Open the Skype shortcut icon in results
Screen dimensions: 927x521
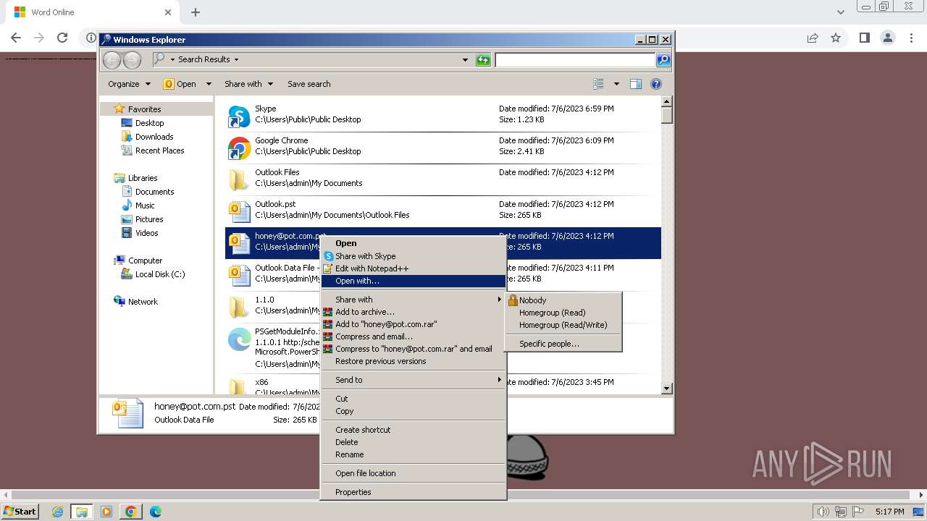pyautogui.click(x=239, y=117)
